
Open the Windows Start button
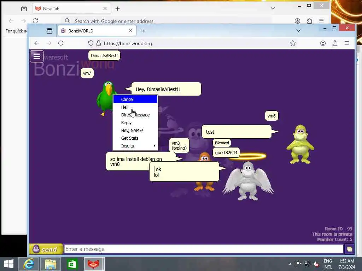pos(9,264)
